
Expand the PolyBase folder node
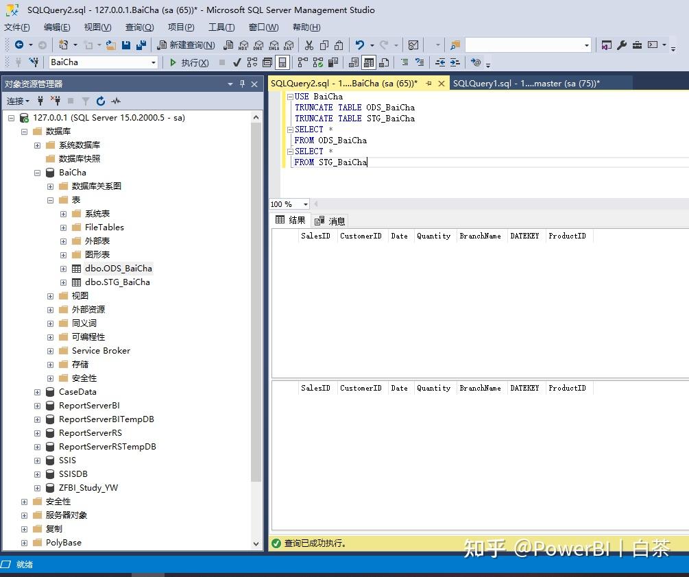click(x=24, y=543)
